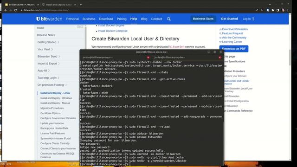Click the Business Sales button
297x167 pixels.
(203, 19)
